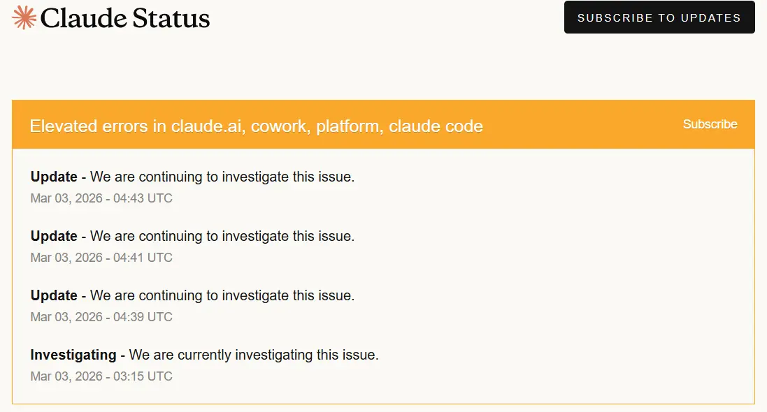
Task: Click the Mar 03, 2026 - 04:39 UTC timestamp
Action: point(101,317)
